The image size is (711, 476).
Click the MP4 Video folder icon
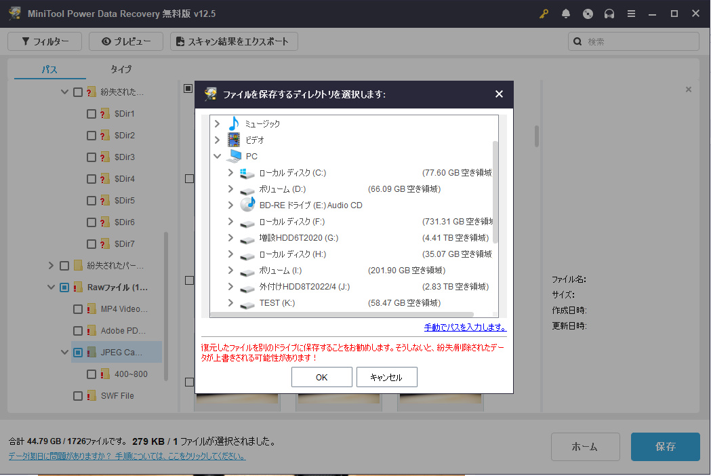click(91, 309)
